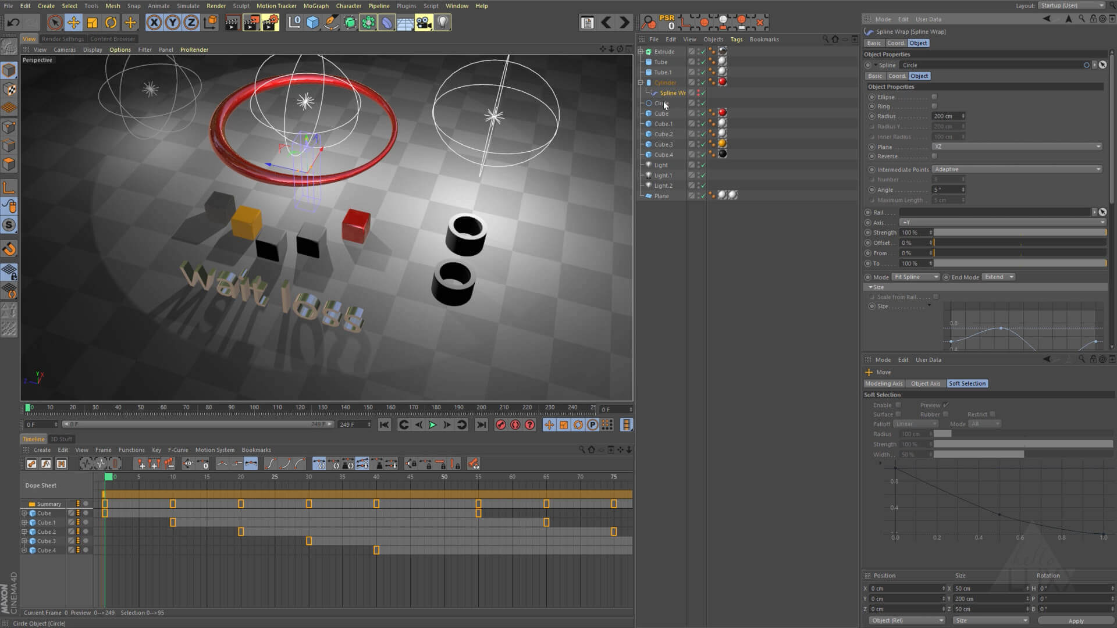1117x628 pixels.
Task: Toggle the Ring checkbox
Action: click(934, 106)
